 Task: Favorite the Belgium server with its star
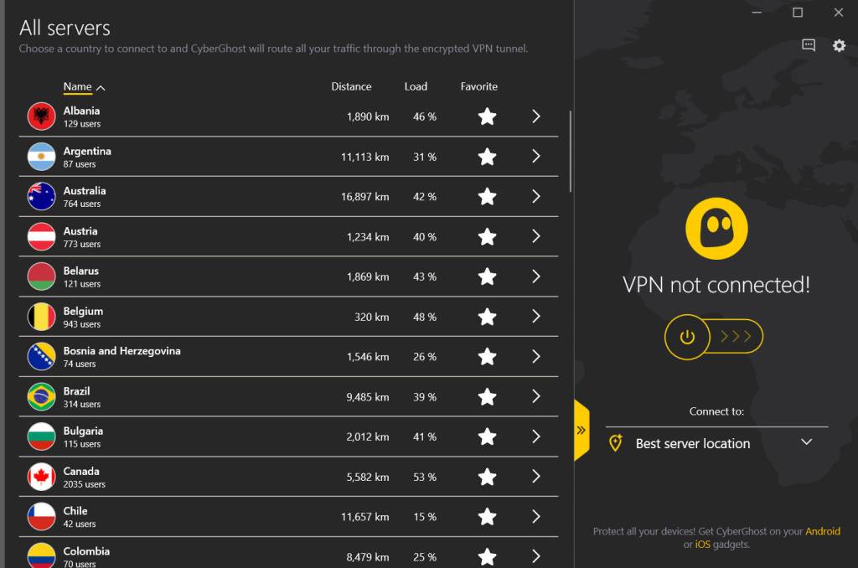[487, 317]
